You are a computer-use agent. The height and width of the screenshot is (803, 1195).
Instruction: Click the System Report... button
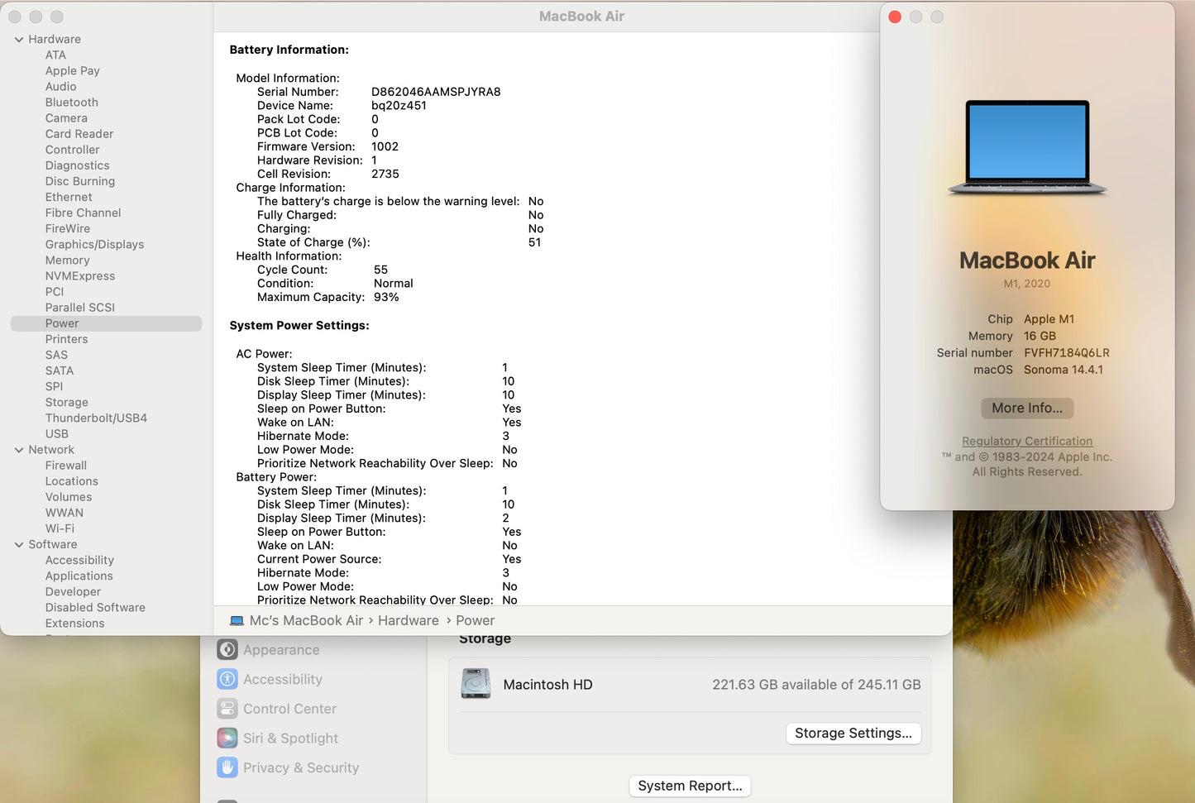click(690, 786)
